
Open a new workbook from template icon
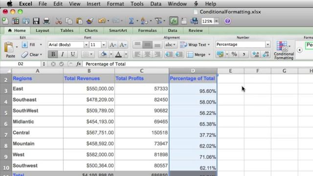(15, 21)
